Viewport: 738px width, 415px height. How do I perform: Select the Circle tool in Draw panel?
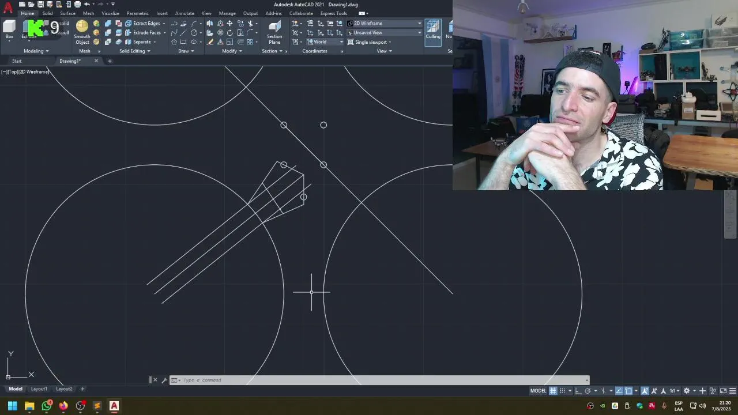pyautogui.click(x=194, y=32)
